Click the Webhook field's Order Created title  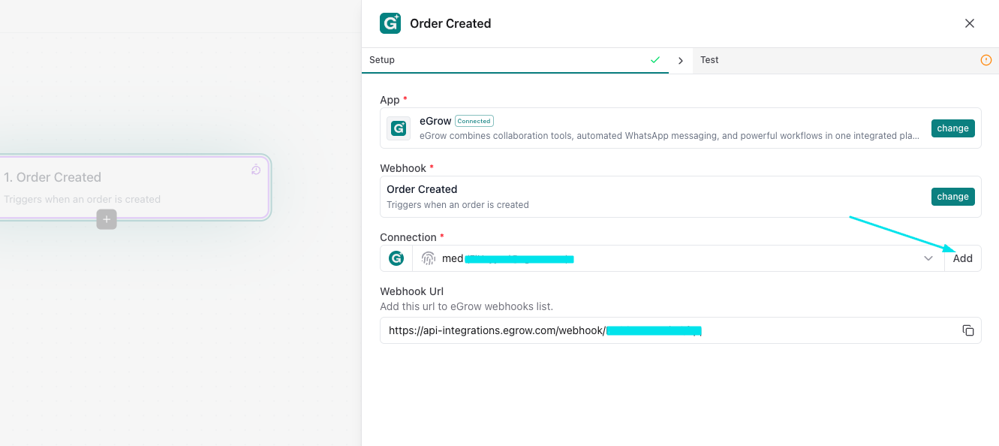click(x=422, y=189)
